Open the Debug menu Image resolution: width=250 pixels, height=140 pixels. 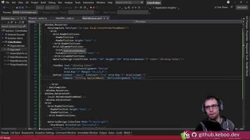coord(52,3)
